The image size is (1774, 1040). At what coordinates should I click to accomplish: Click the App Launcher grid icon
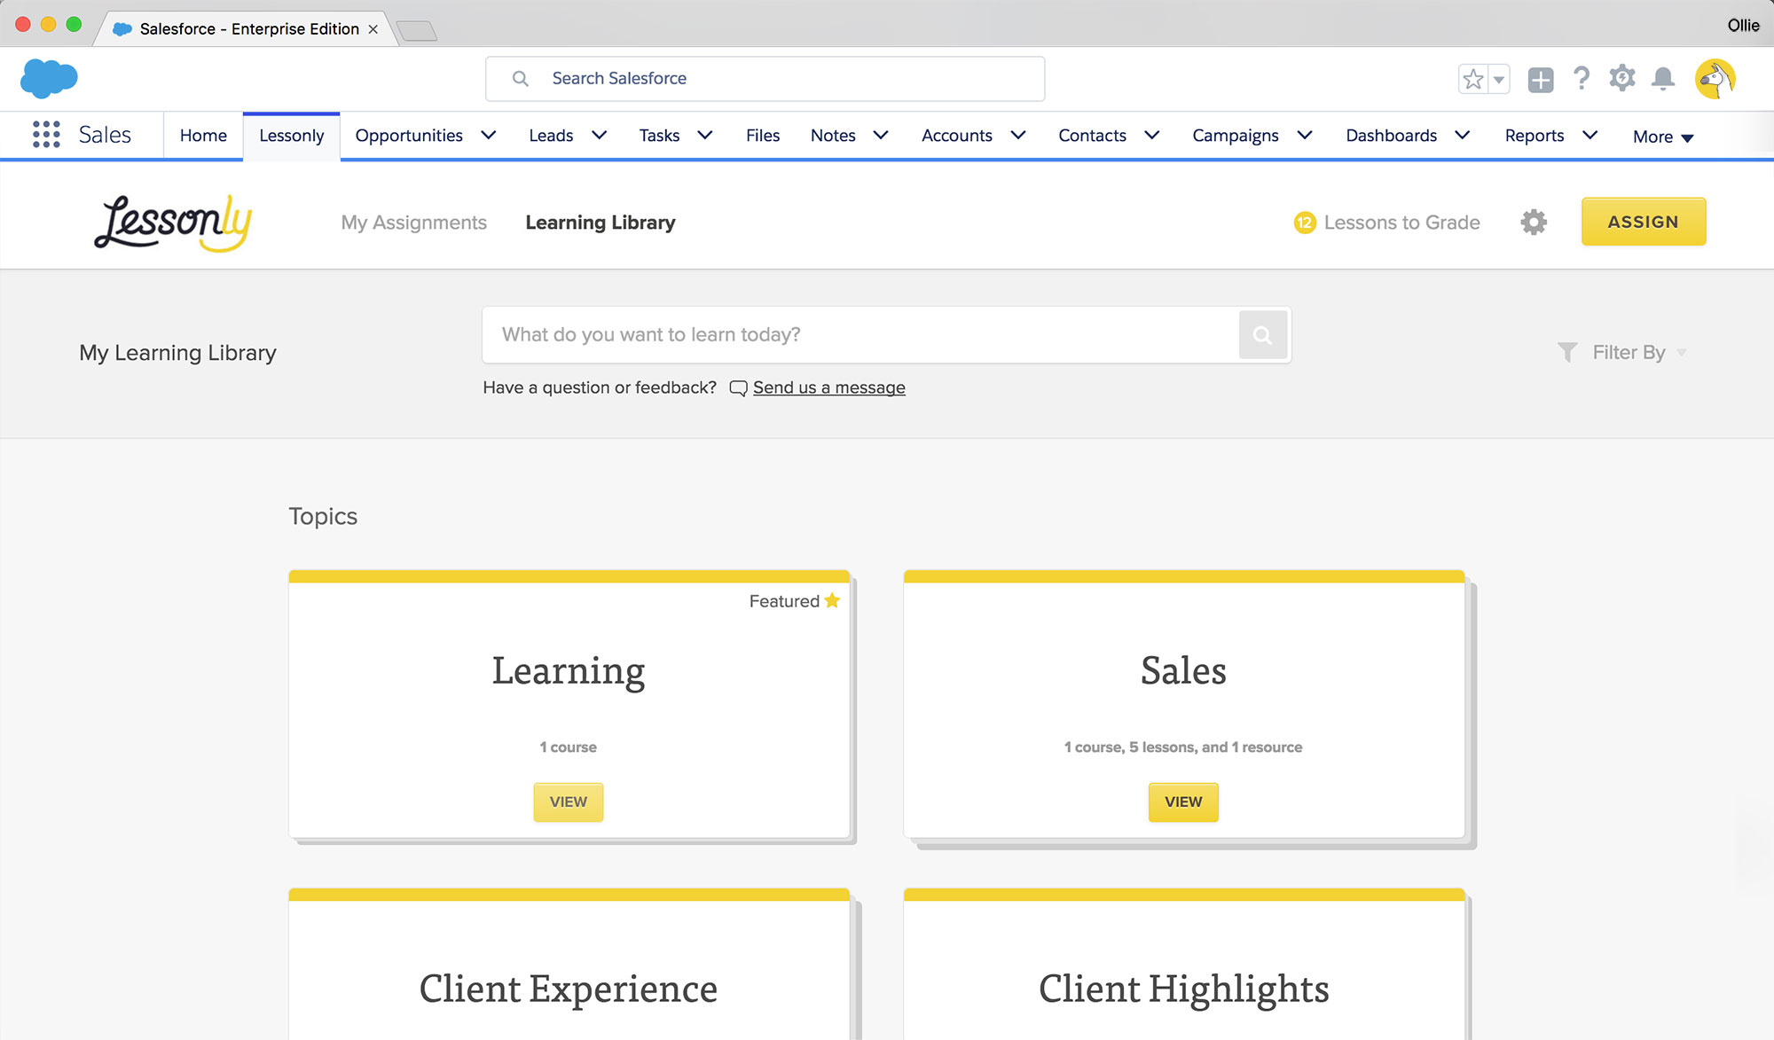pos(46,134)
